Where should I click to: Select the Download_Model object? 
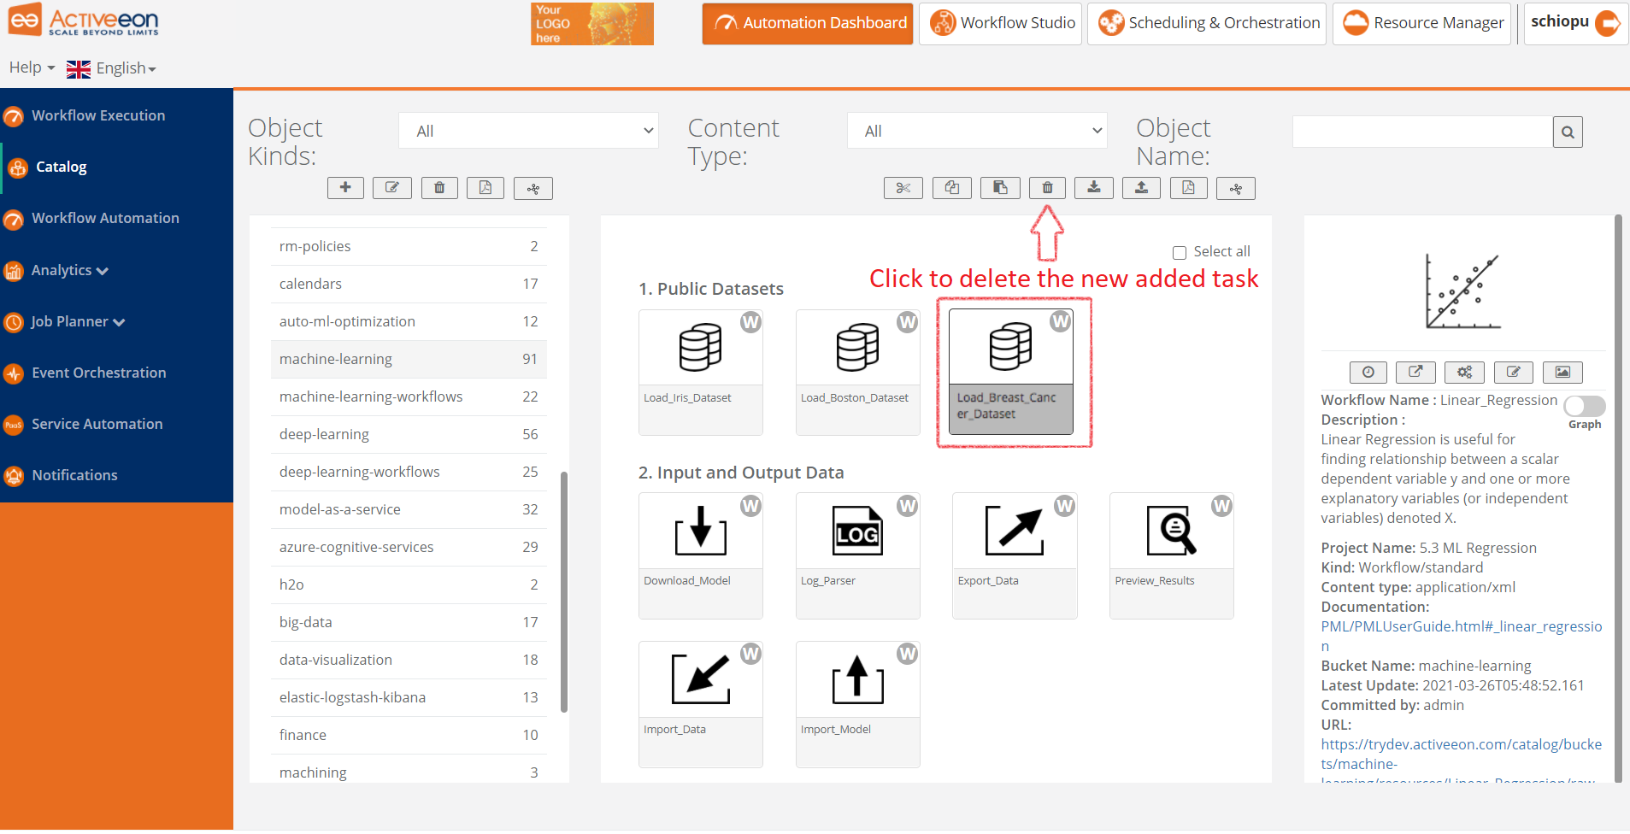[701, 555]
